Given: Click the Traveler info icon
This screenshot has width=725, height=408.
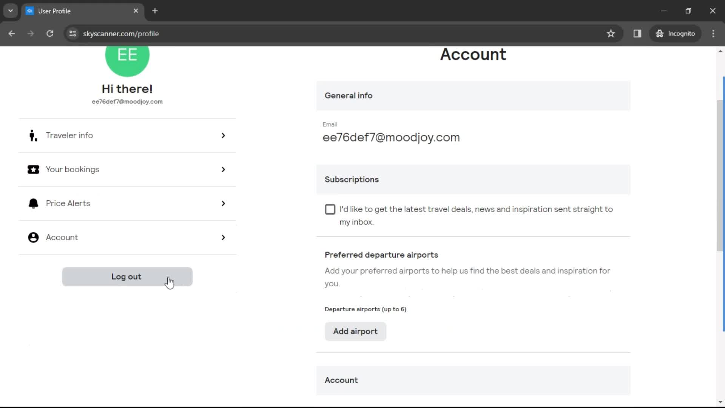Looking at the screenshot, I should pos(33,135).
